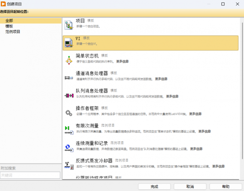Viewport: 244px width, 191px height.
Task: Click the 通道消息处理器 template icon
Action: 69,78
